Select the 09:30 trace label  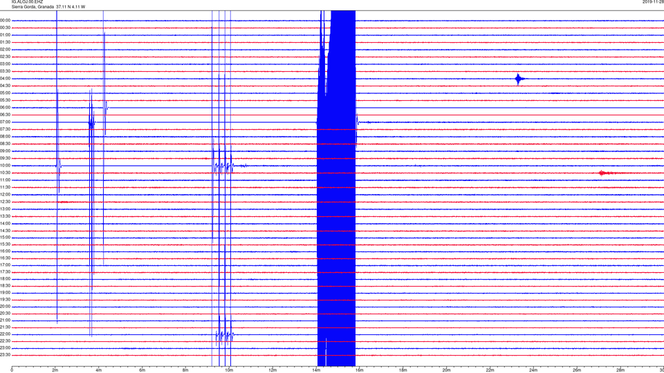point(5,158)
